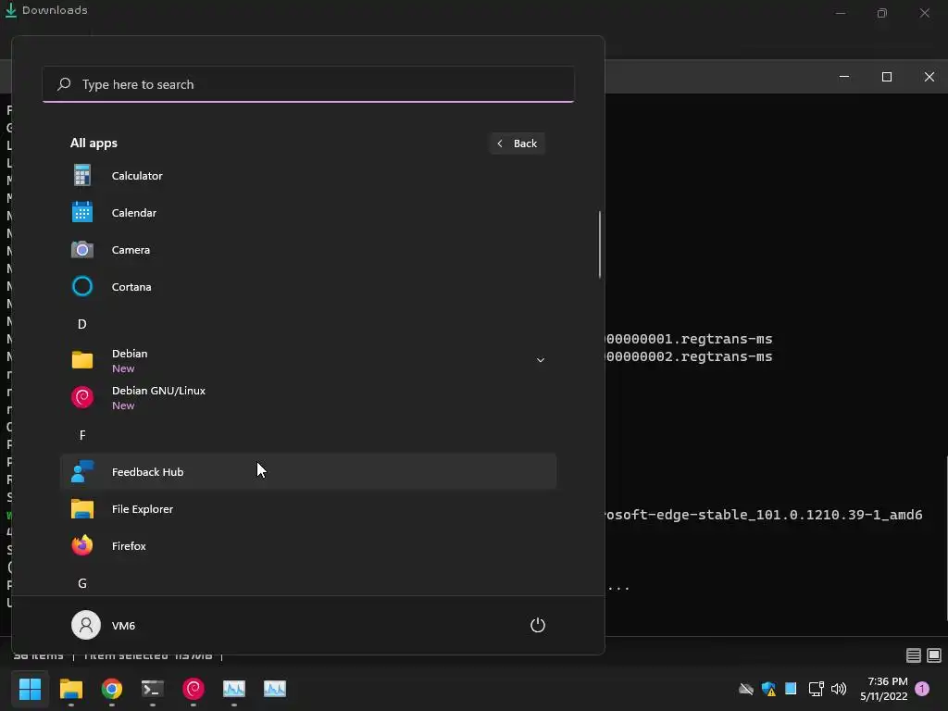This screenshot has height=711, width=948.
Task: Click the D letter section header
Action: click(82, 324)
